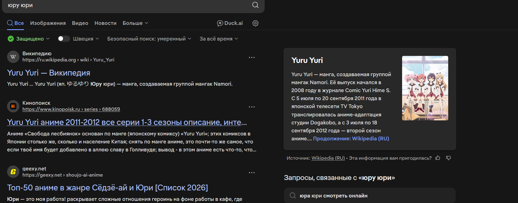Open Kinopoisk Yuru Yuri аниме result title
The image size is (518, 203).
click(x=127, y=122)
